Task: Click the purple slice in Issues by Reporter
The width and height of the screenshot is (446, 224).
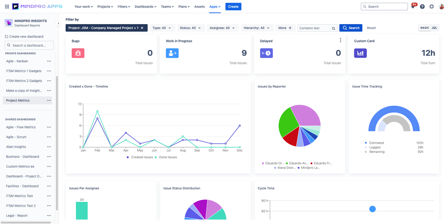Action: [x=307, y=115]
